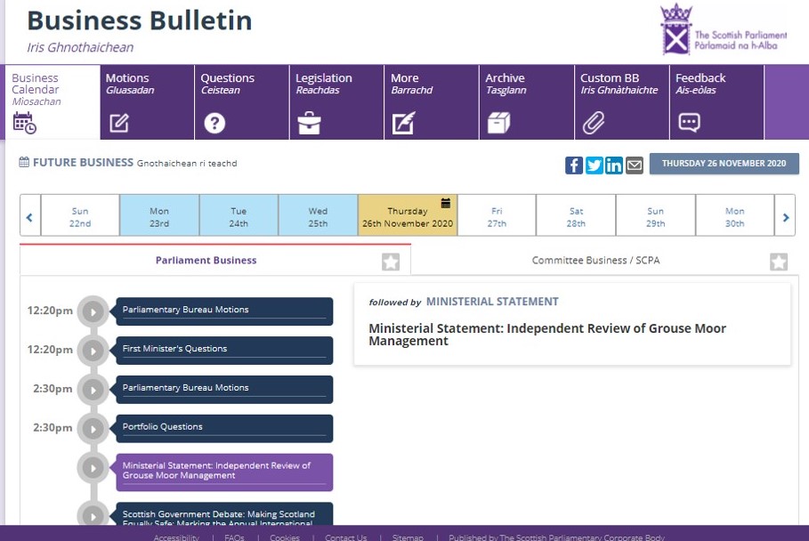Go to previous week with left arrow
This screenshot has height=541, width=809.
point(29,217)
